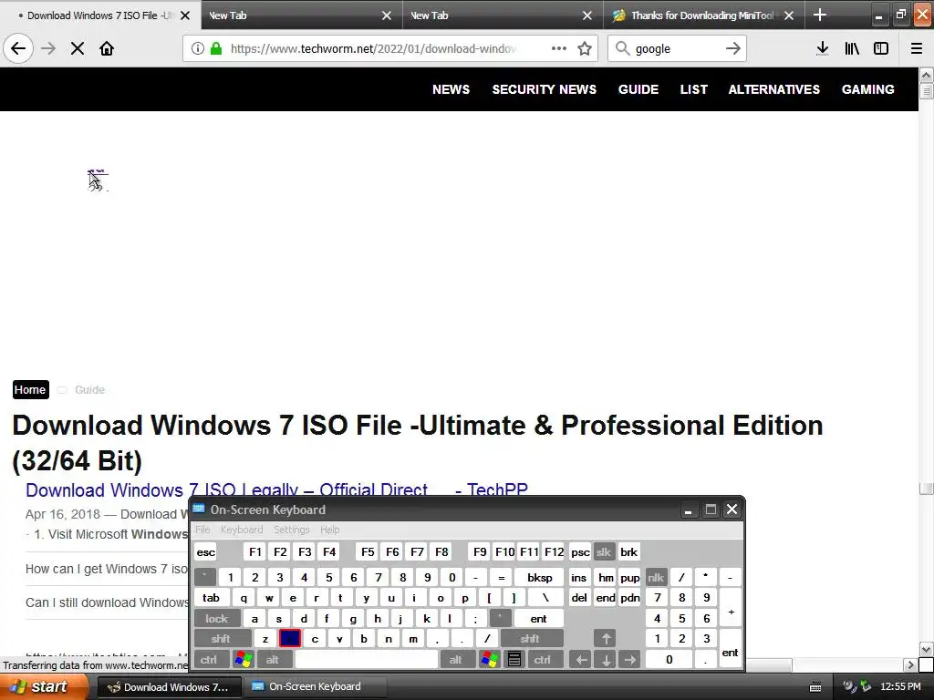Stop loading the page with the X button

(x=78, y=48)
